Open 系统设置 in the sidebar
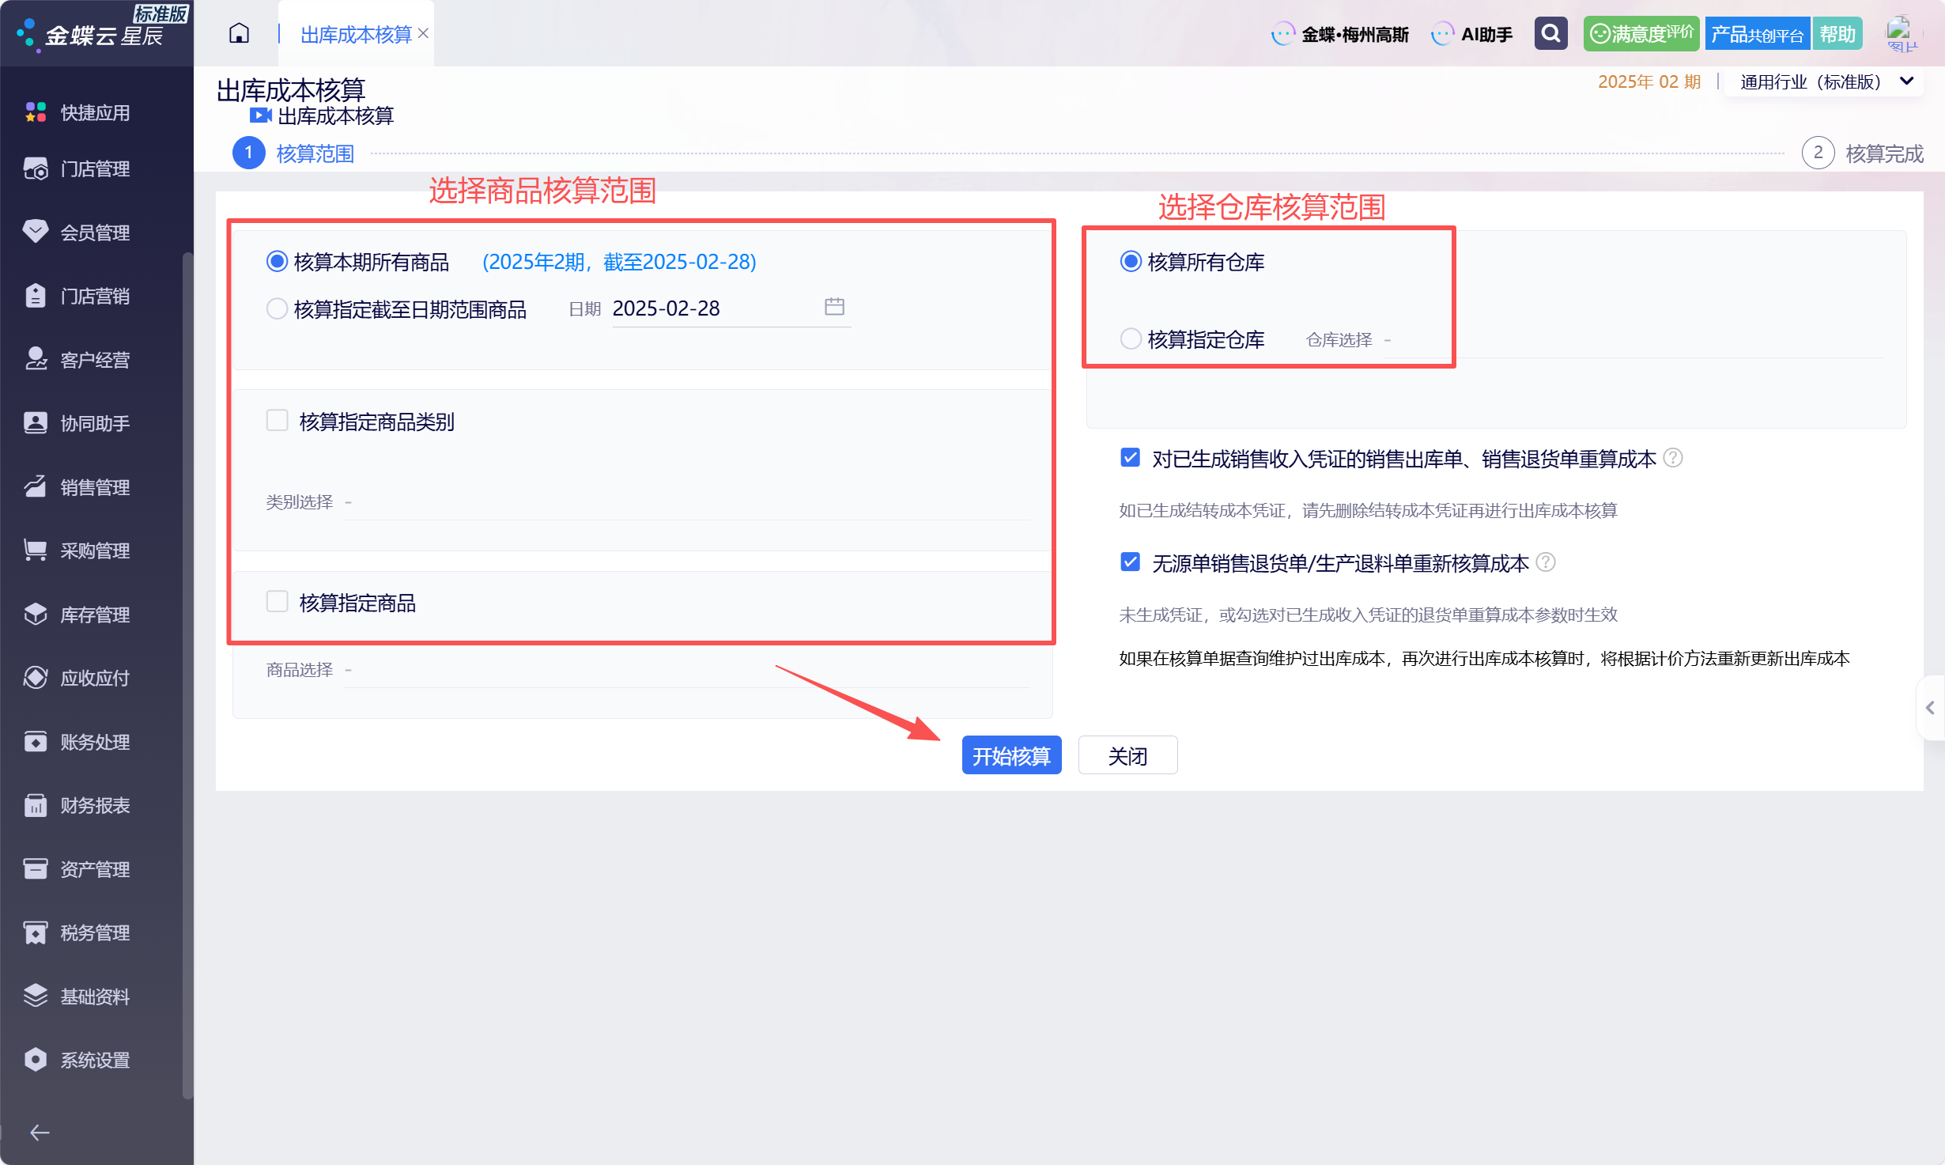The image size is (1945, 1165). (95, 1060)
